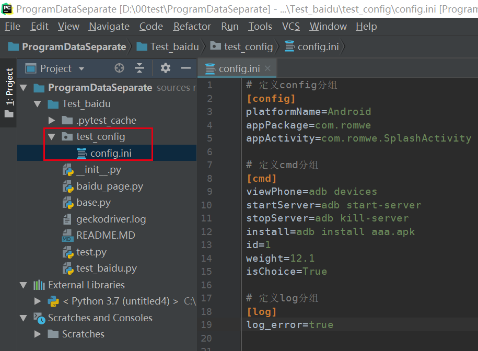Collapse the Test_baidu folder

coord(37,103)
